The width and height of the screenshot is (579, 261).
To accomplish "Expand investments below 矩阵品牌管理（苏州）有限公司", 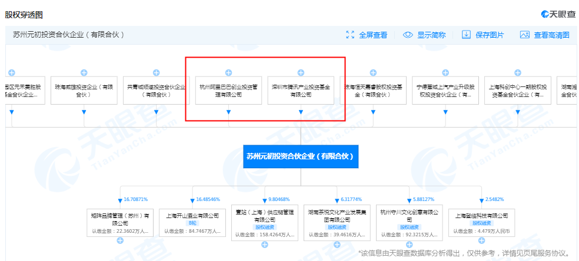I will tap(120, 241).
